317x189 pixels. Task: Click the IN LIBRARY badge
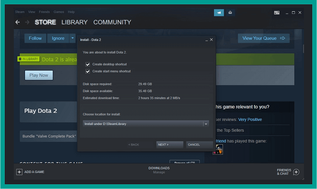point(28,59)
